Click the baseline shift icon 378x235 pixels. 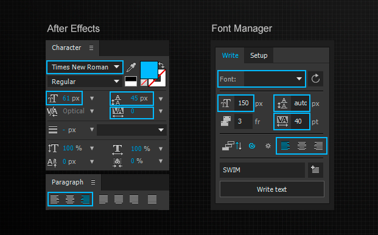52,163
